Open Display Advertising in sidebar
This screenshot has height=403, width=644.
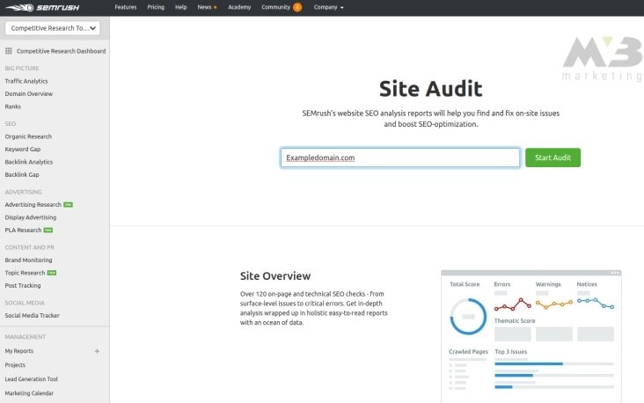tap(31, 217)
